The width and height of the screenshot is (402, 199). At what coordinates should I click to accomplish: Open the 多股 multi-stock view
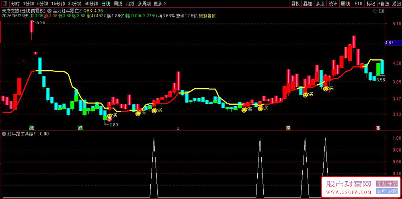[320, 4]
